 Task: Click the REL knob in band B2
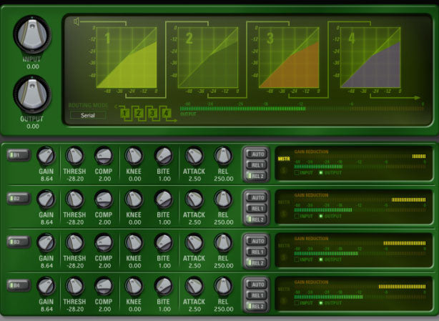tap(223, 199)
